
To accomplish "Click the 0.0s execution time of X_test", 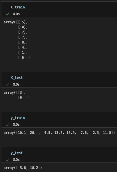I will (x=16, y=84).
